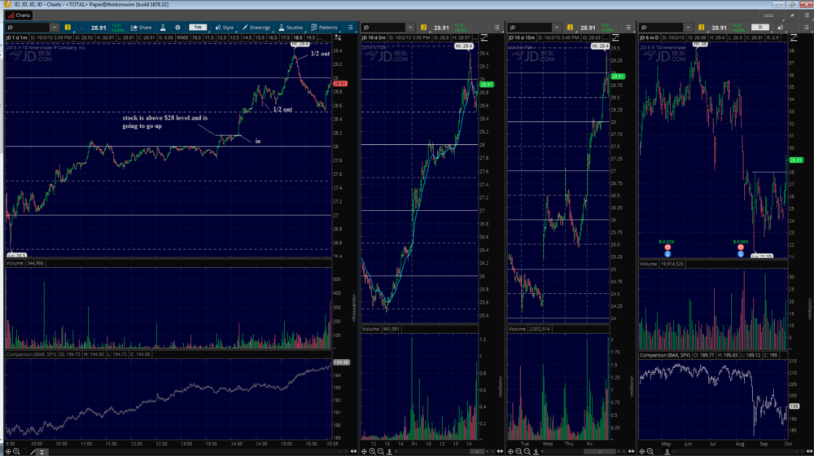Expand symbol dropdown in 5m chart
Viewport: 814px width, 456px height.
[410, 28]
